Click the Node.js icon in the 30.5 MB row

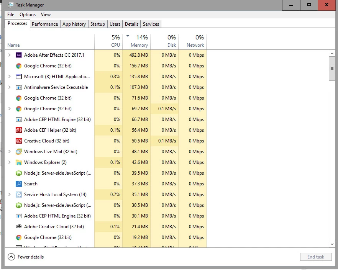pyautogui.click(x=19, y=205)
